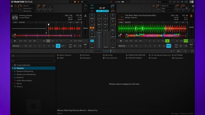Open the Mixer layout dropdown in header
The height and width of the screenshot is (115, 205).
(162, 2)
